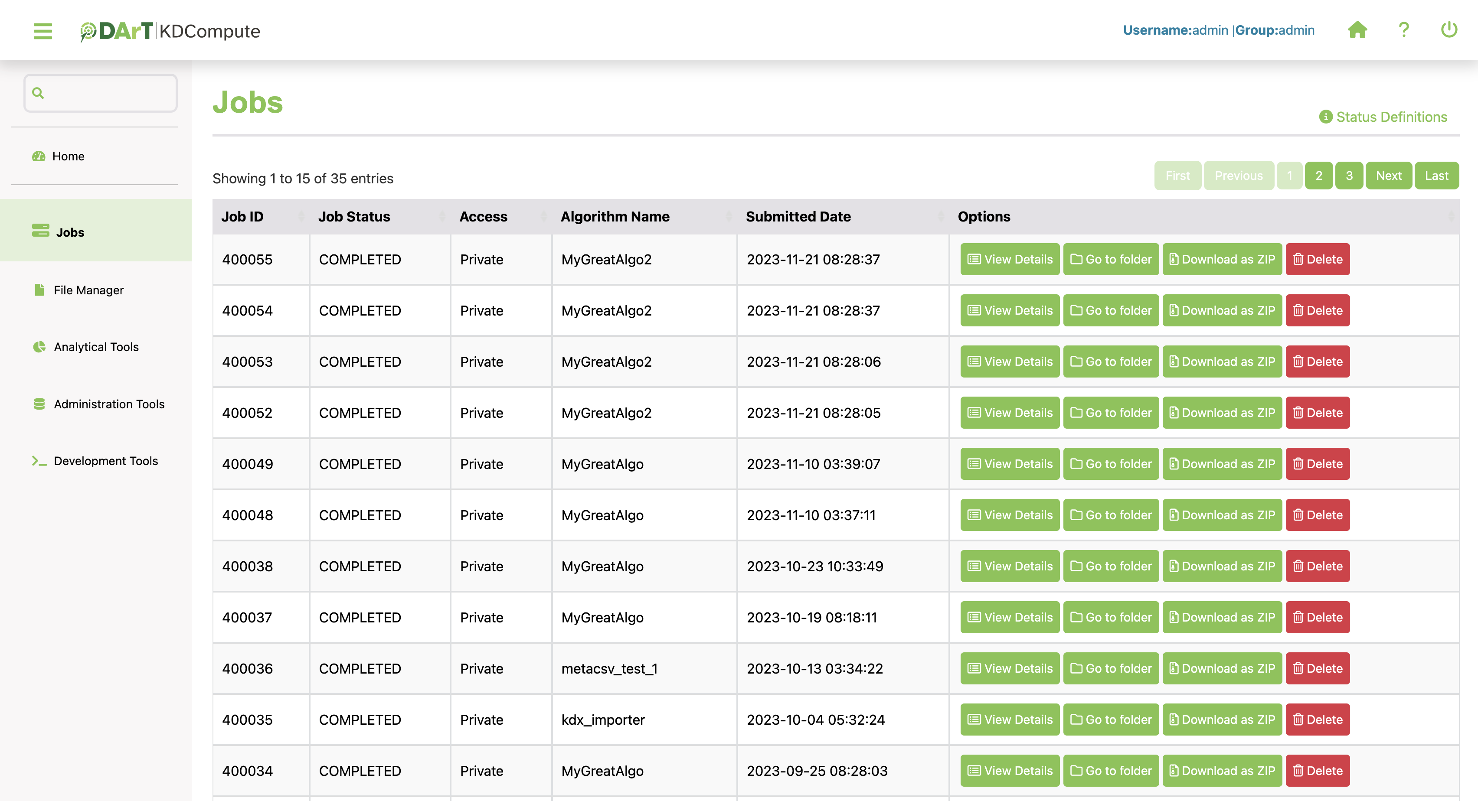
Task: Delete job 400055
Action: [x=1318, y=260]
